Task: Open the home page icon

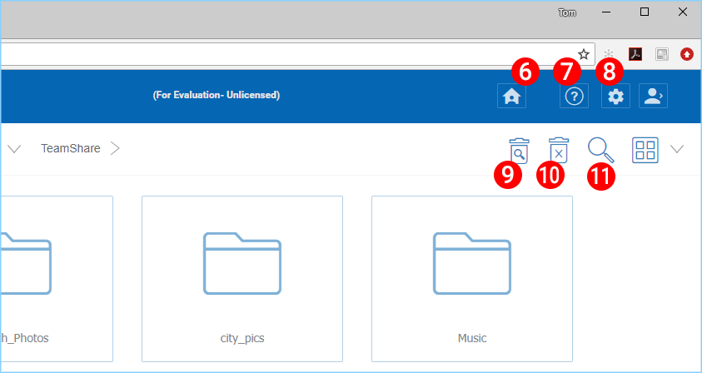Action: pos(512,96)
